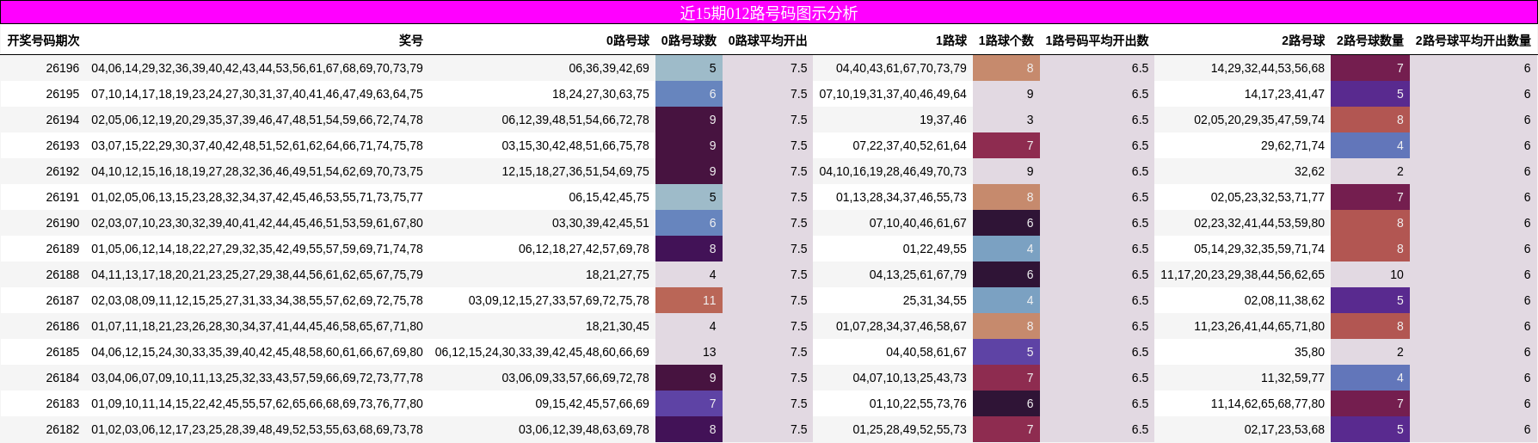The height and width of the screenshot is (443, 1538).
Task: Click 2路号球 cell 02,08,11,38,62
Action: 1284,300
